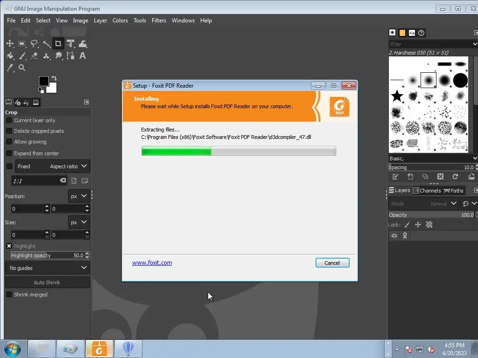This screenshot has height=358, width=478.
Task: Toggle layer visibility eye icon
Action: 394,235
